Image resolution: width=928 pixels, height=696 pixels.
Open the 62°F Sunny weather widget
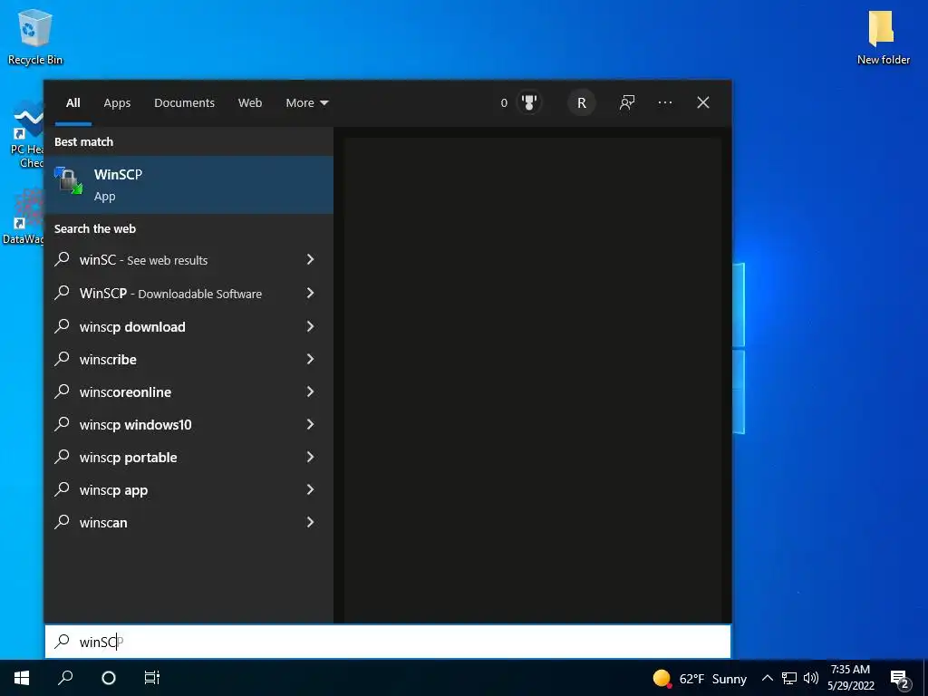coord(700,678)
